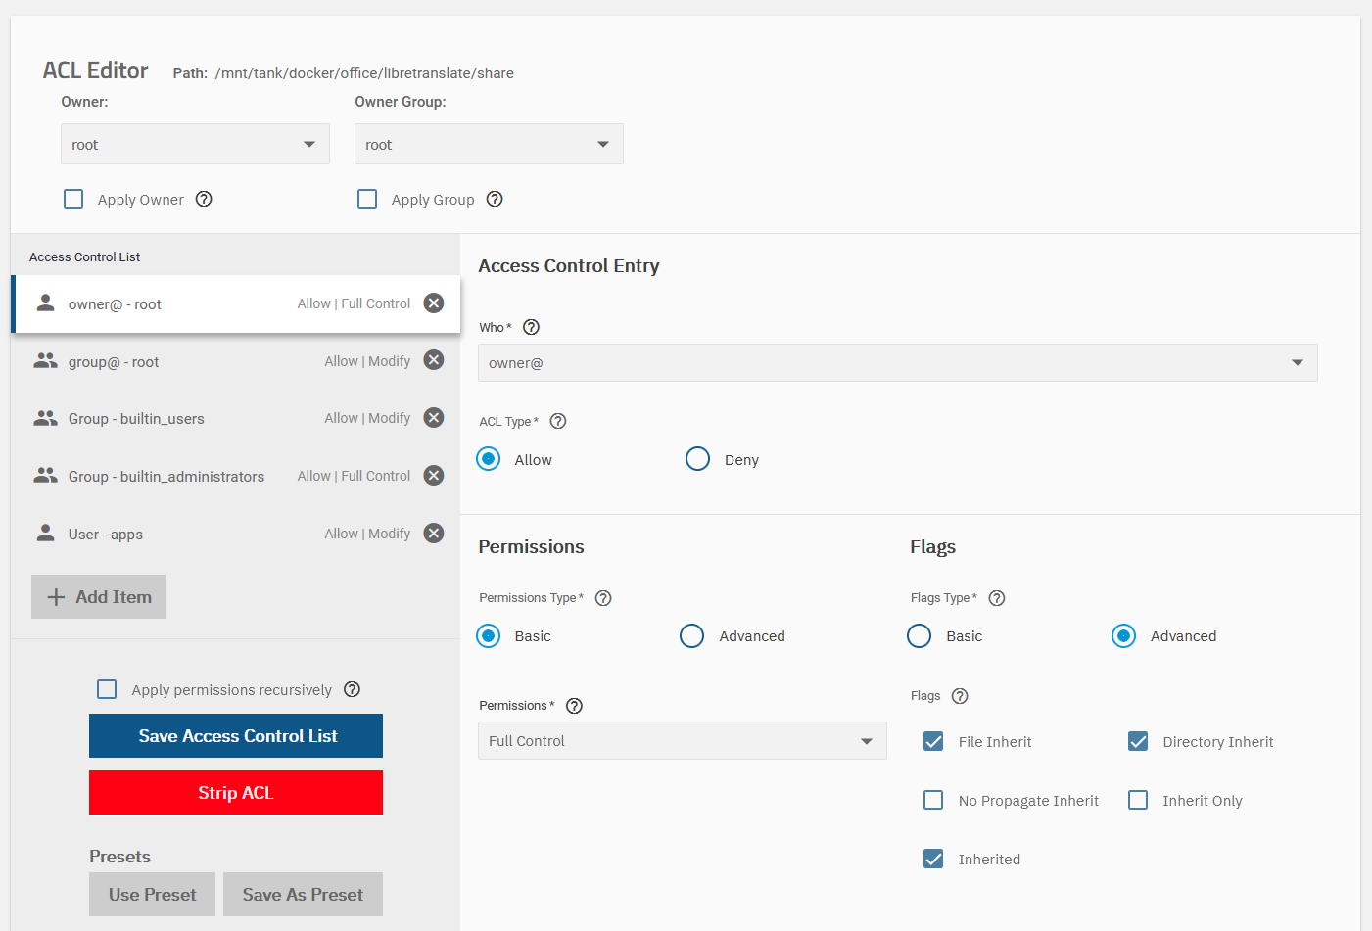Open the Owner dropdown
The image size is (1372, 931).
pyautogui.click(x=195, y=143)
